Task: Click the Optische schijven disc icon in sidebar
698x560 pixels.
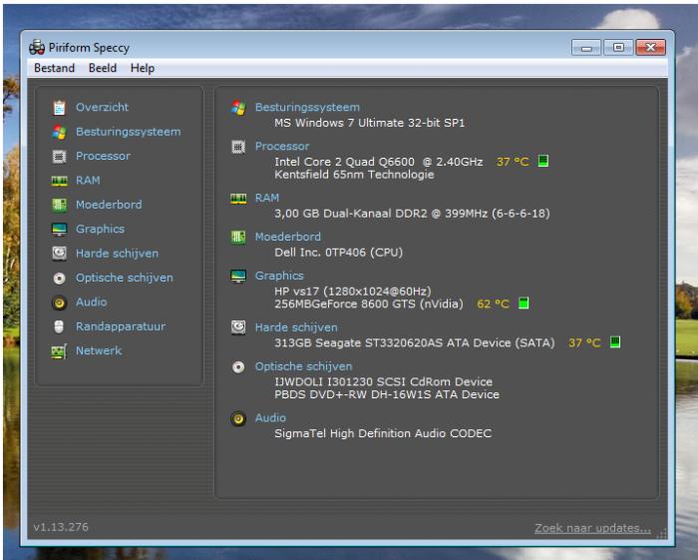Action: (59, 278)
